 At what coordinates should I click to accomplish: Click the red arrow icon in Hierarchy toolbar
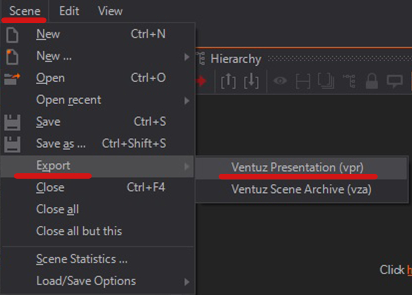(201, 81)
